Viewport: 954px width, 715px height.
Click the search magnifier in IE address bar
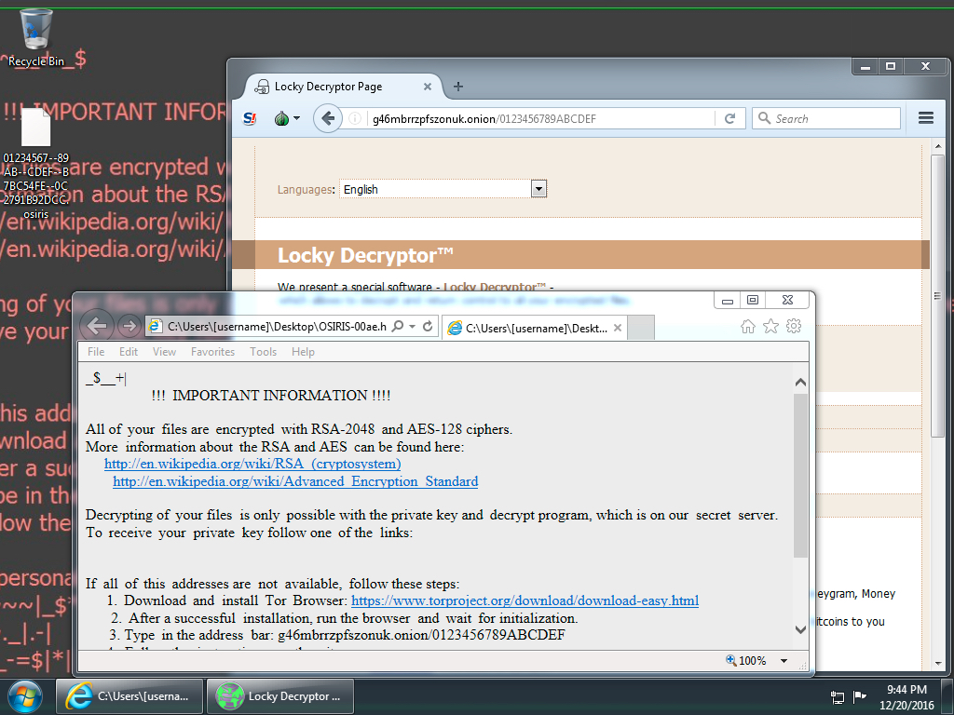pos(397,327)
